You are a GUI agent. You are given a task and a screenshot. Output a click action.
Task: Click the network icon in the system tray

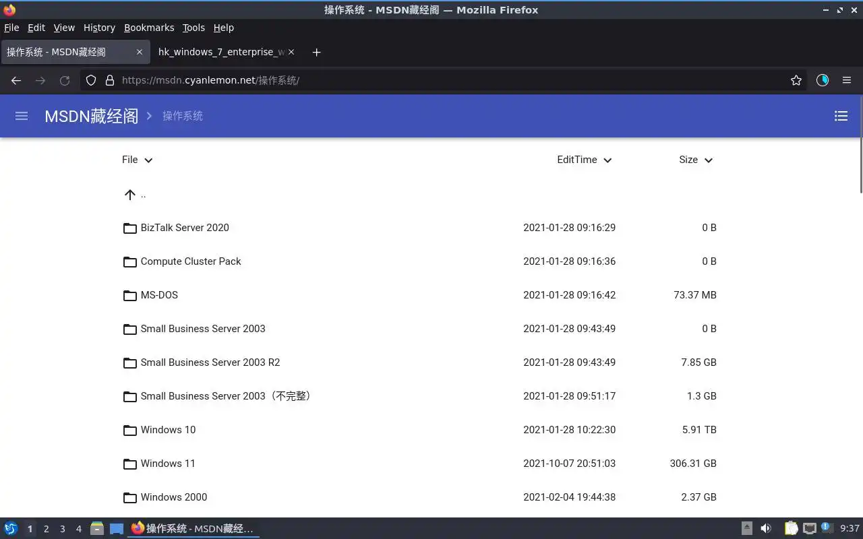pyautogui.click(x=810, y=529)
